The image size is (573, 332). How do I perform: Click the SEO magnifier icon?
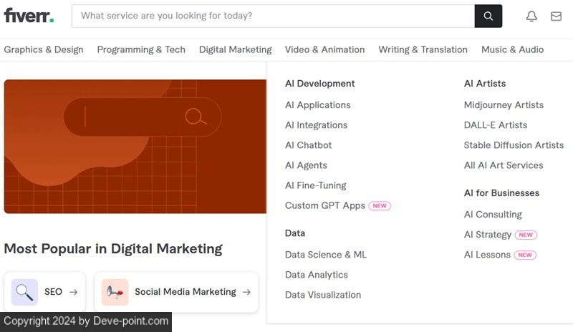click(24, 292)
